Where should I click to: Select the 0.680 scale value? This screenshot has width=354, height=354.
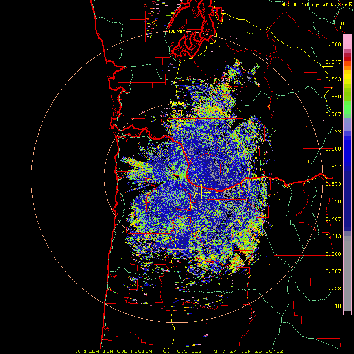point(333,149)
